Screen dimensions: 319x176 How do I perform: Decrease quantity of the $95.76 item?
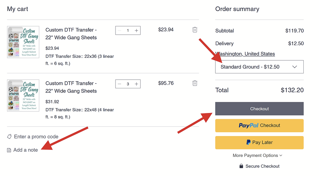coord(119,84)
